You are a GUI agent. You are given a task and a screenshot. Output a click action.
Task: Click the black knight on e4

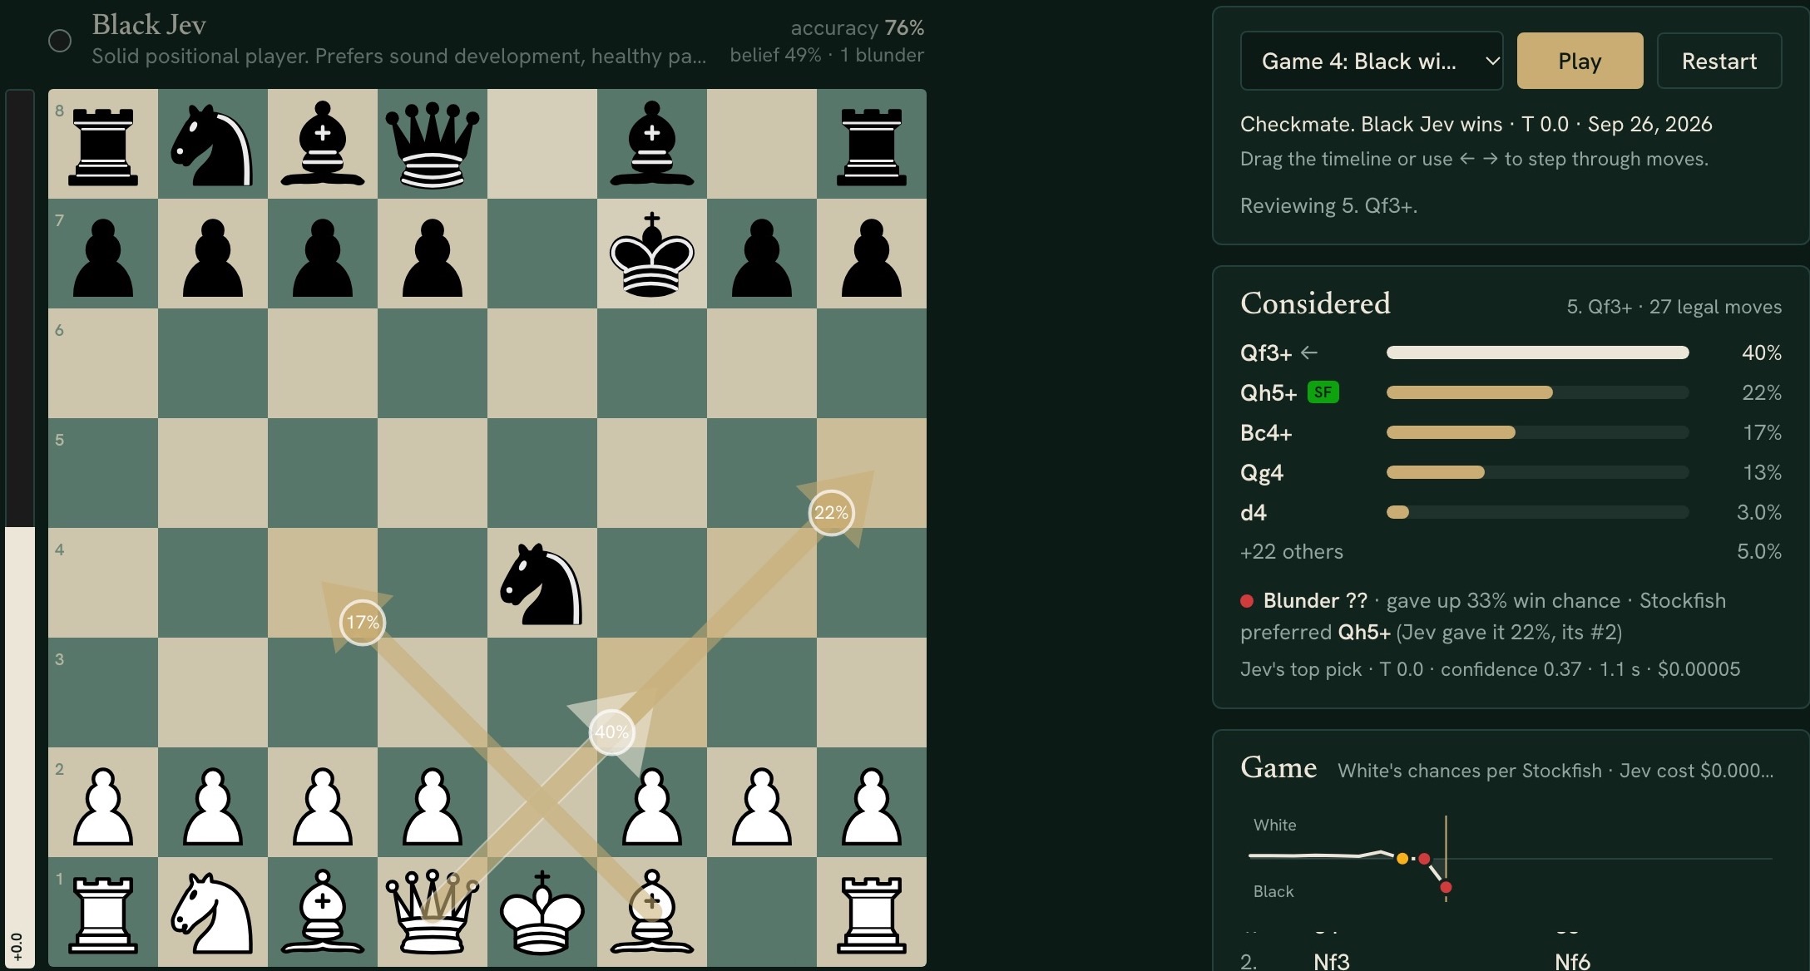tap(542, 583)
